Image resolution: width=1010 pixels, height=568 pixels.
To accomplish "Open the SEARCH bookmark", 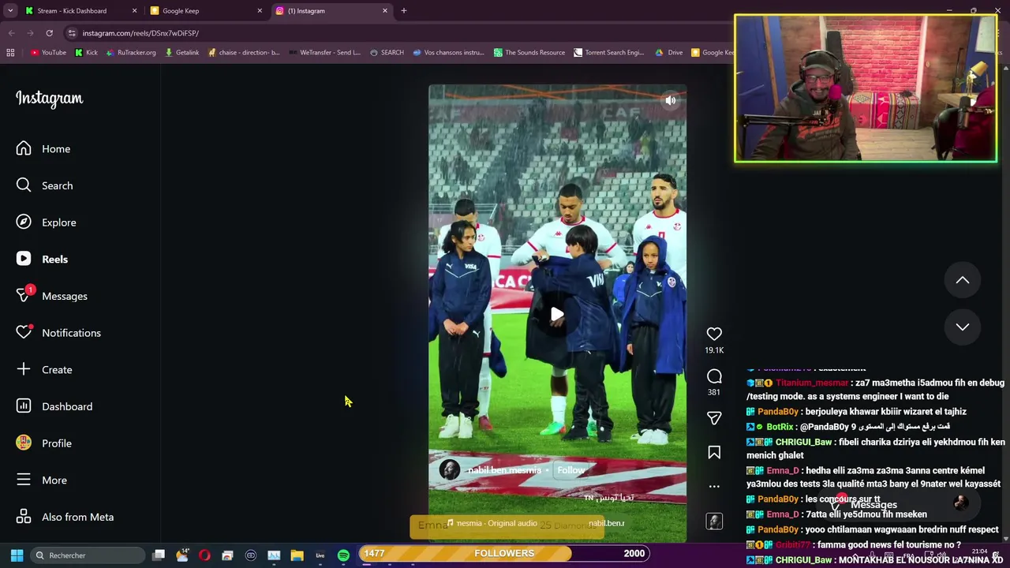I will (x=387, y=53).
